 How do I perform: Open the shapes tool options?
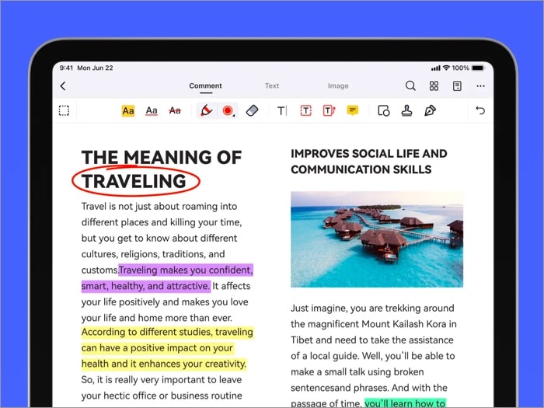383,111
